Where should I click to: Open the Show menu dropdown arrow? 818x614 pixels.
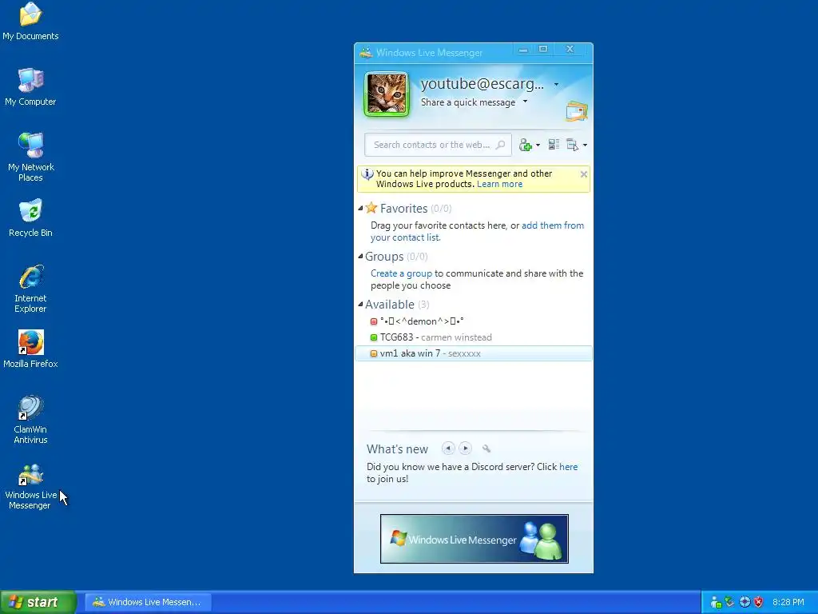coord(585,146)
